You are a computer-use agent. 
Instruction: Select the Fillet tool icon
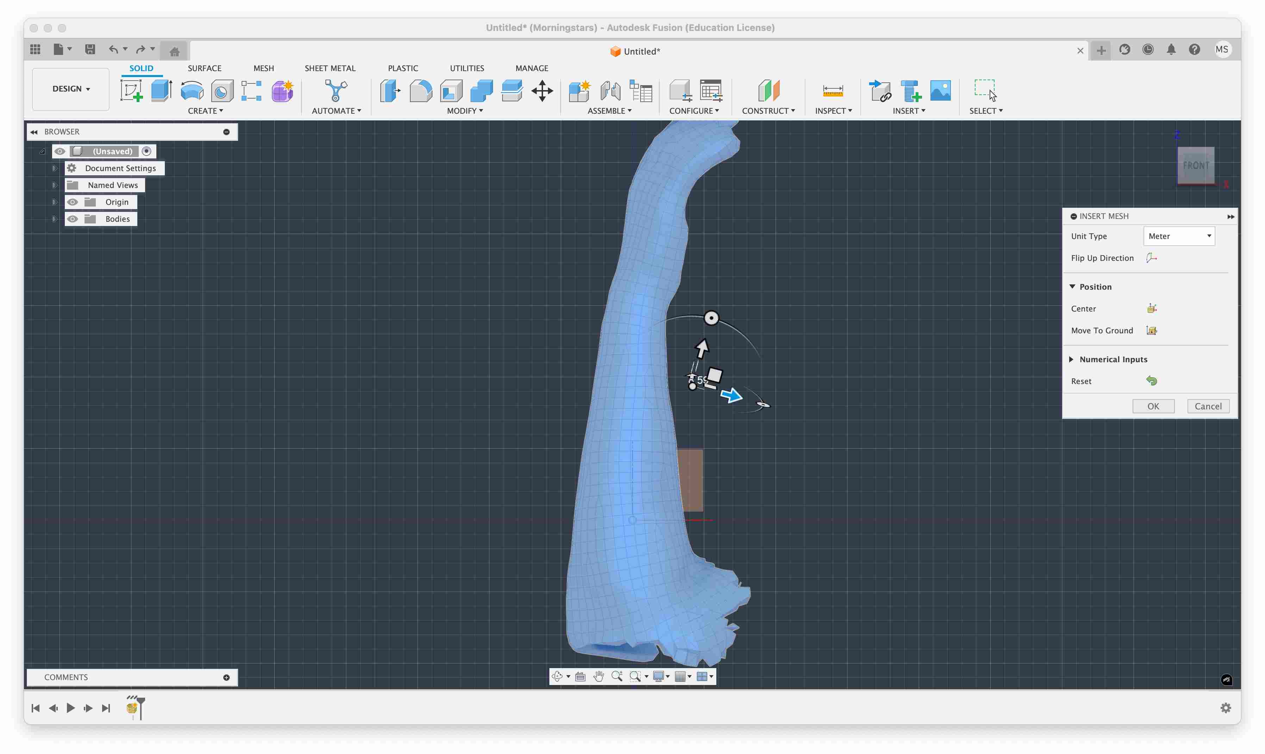(421, 91)
